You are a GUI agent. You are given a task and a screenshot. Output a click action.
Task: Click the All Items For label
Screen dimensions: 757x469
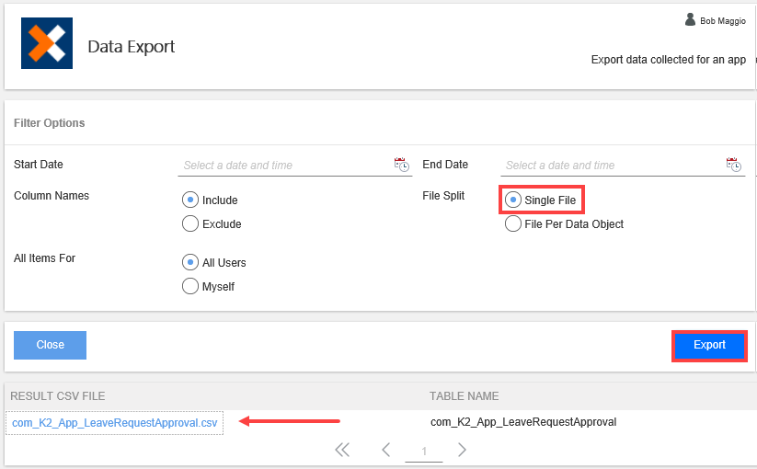tap(44, 258)
